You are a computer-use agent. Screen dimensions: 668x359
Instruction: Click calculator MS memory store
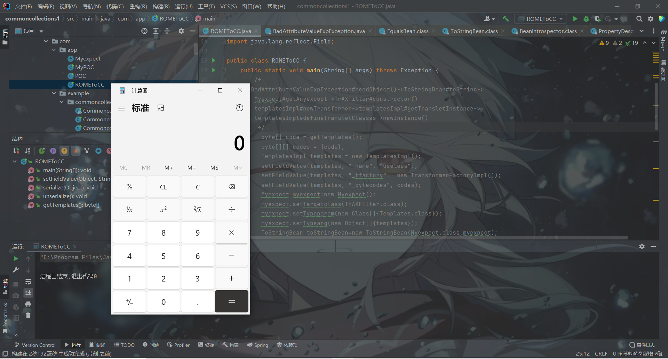pyautogui.click(x=214, y=168)
